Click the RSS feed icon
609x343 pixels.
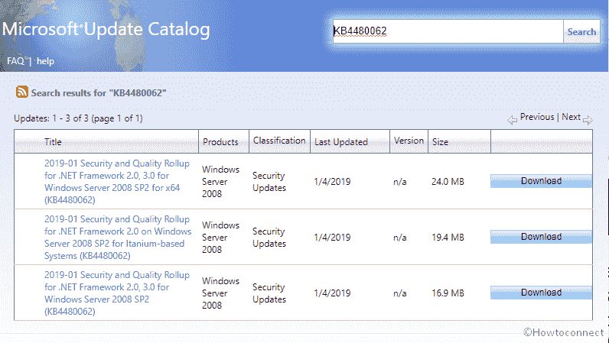21,92
